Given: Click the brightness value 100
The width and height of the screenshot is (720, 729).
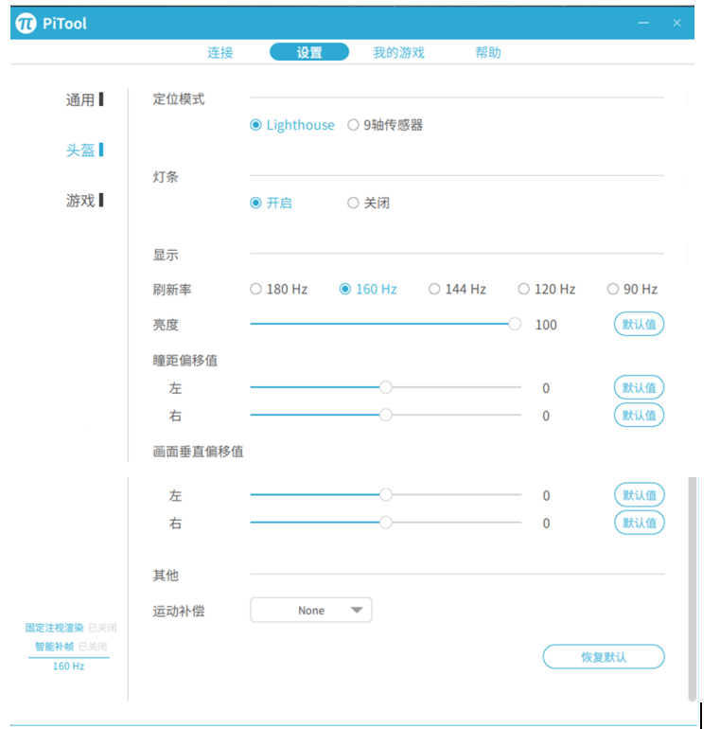Looking at the screenshot, I should click(x=546, y=325).
